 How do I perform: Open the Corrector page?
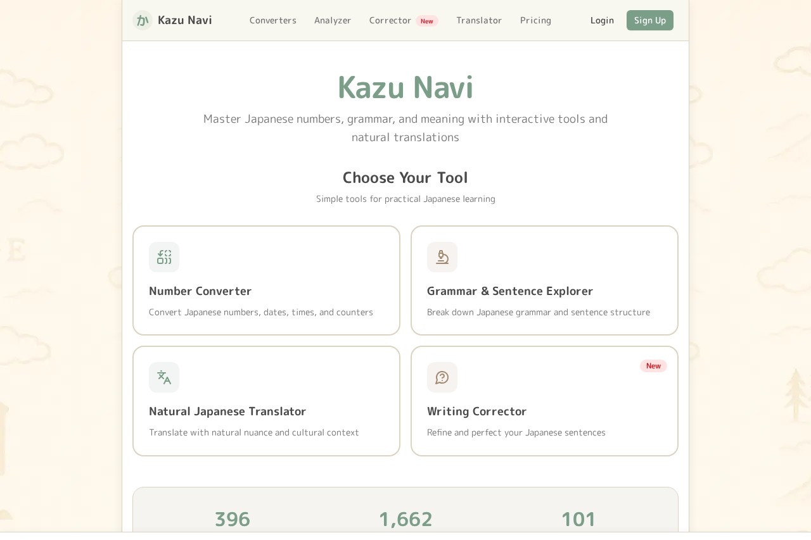click(x=390, y=20)
